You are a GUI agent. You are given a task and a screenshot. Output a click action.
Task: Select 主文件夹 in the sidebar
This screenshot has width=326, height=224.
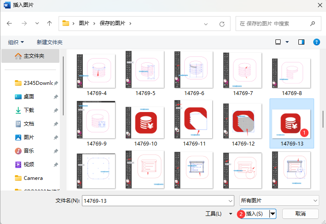pos(31,56)
